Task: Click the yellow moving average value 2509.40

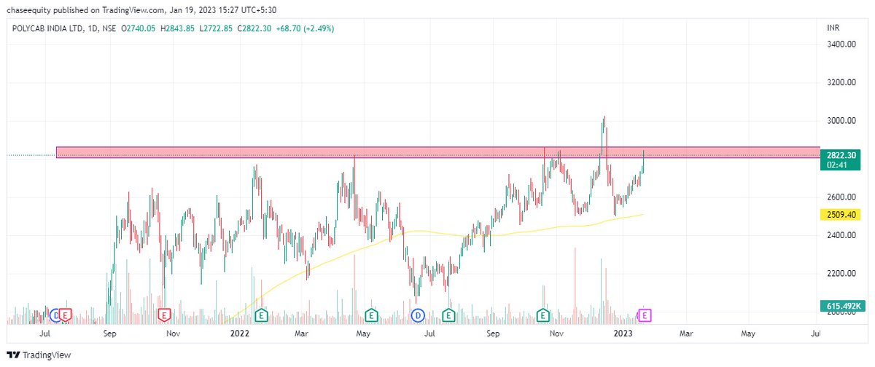Action: (840, 214)
